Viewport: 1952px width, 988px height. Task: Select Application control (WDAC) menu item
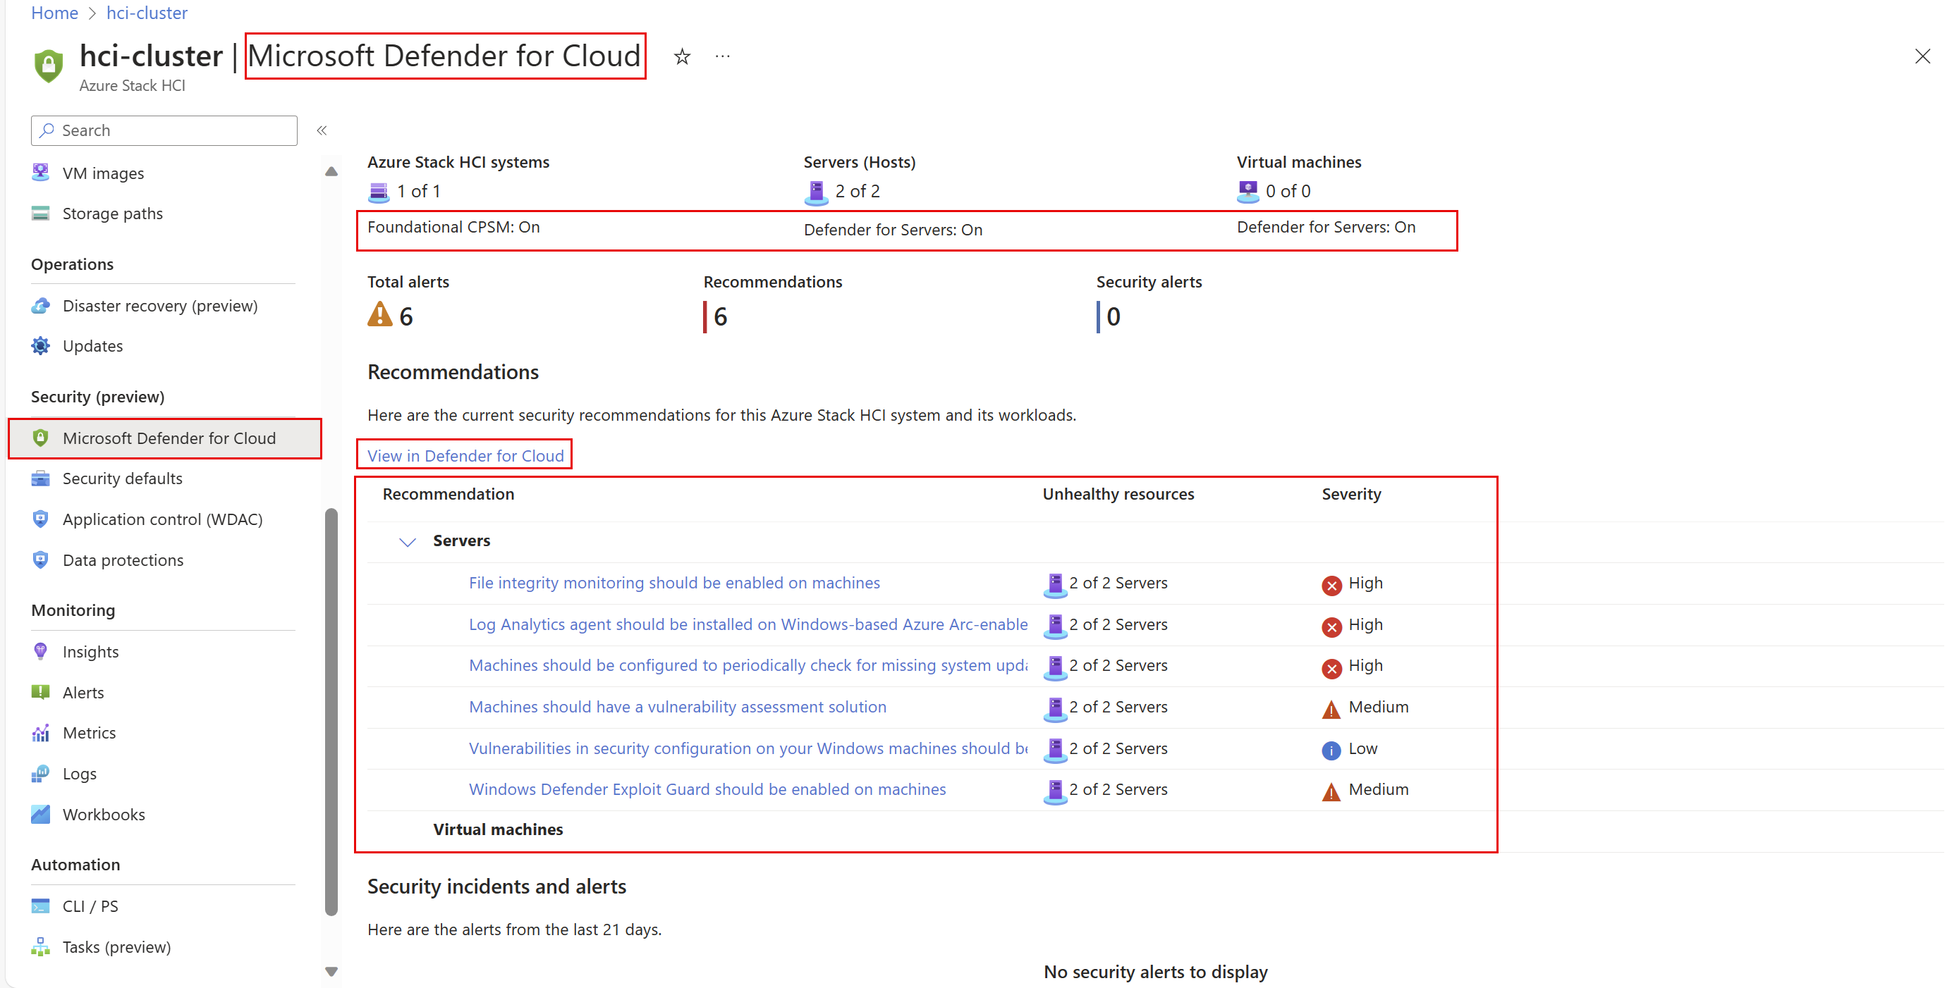[162, 519]
